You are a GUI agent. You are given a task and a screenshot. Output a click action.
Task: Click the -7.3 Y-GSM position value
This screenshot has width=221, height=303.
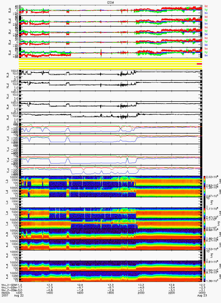50,288
